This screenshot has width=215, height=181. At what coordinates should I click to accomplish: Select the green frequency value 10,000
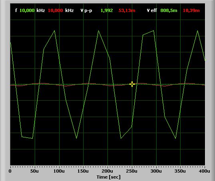pos(27,10)
